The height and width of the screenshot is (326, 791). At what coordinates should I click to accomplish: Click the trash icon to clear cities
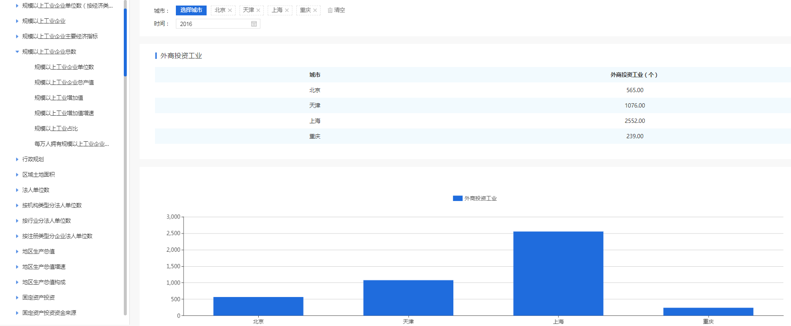330,10
